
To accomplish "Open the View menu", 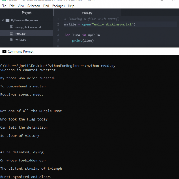I will pos(21,6).
